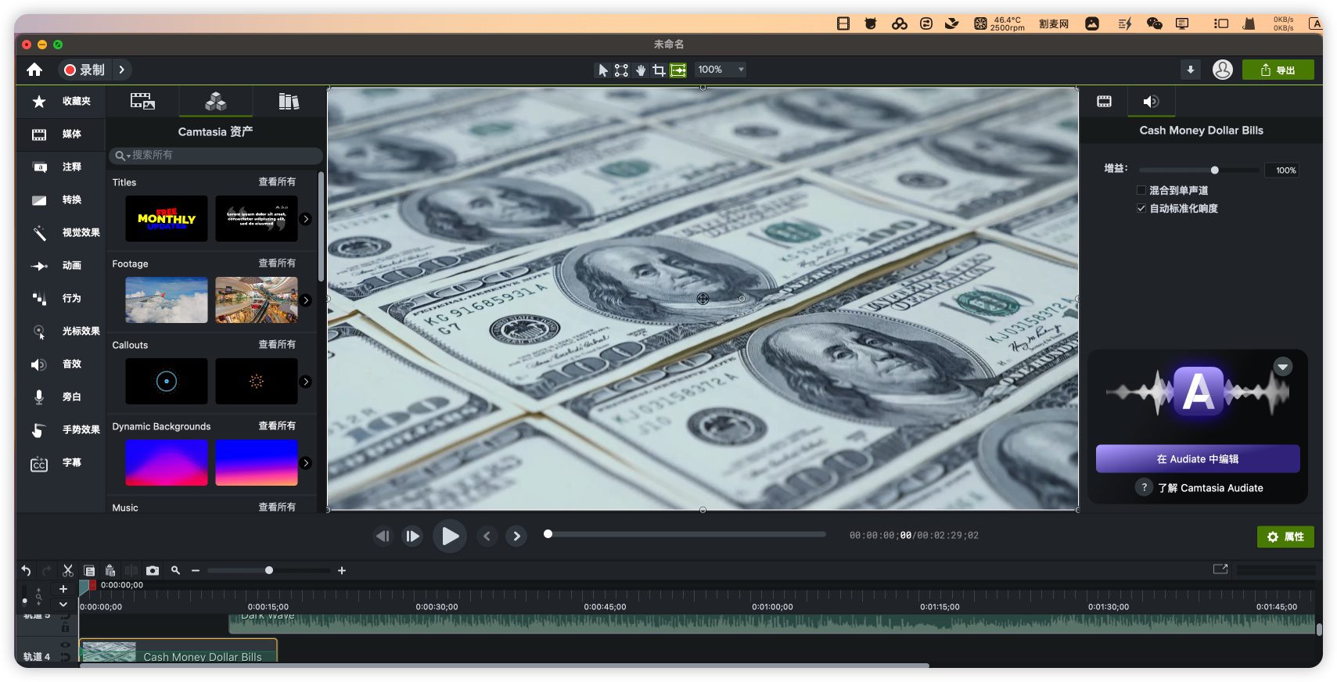Click the preview playback scrubber handle
Image resolution: width=1337 pixels, height=682 pixels.
(548, 534)
